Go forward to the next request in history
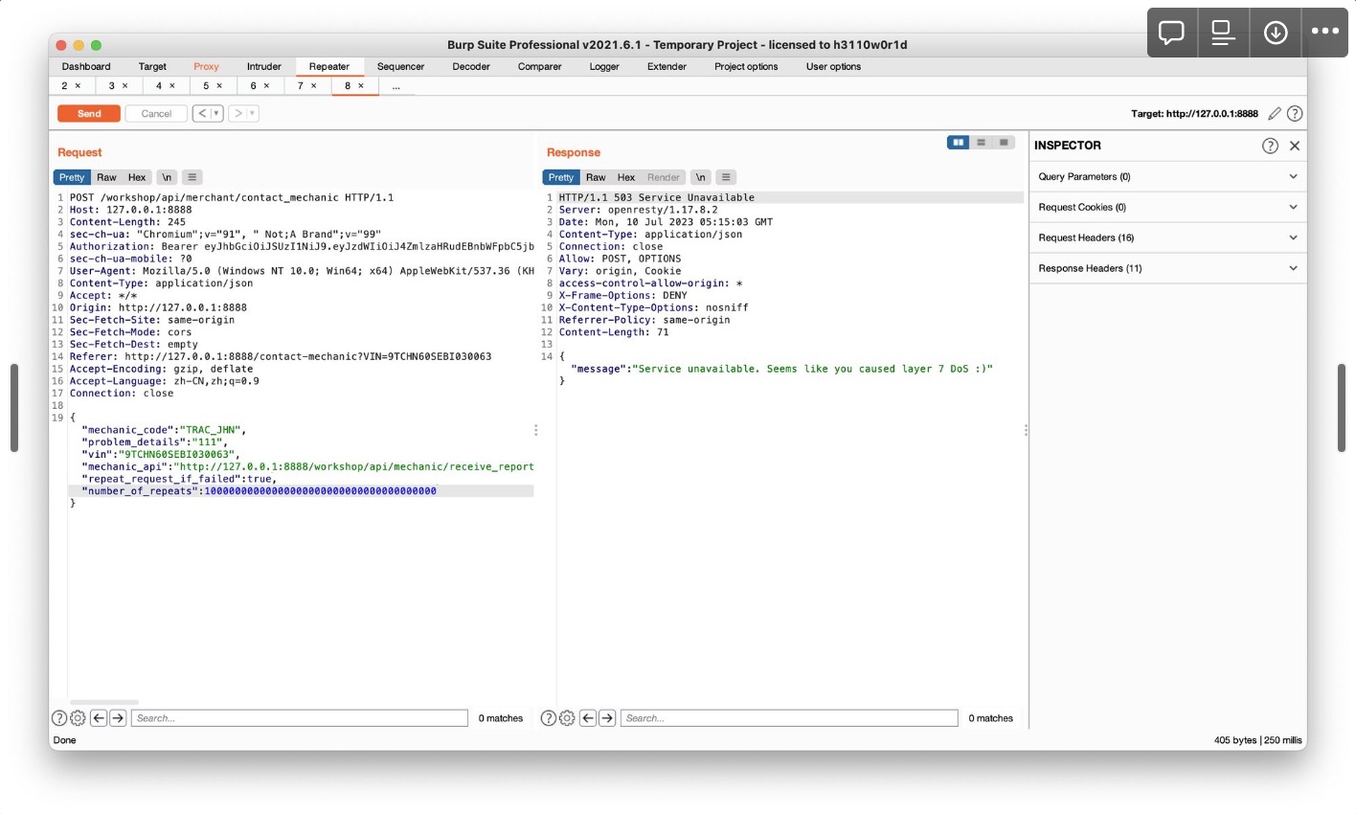Screen dimensions: 1356x814 click(x=237, y=114)
